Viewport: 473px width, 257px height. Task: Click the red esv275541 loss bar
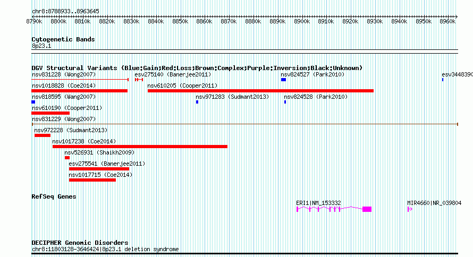pyautogui.click(x=99, y=169)
